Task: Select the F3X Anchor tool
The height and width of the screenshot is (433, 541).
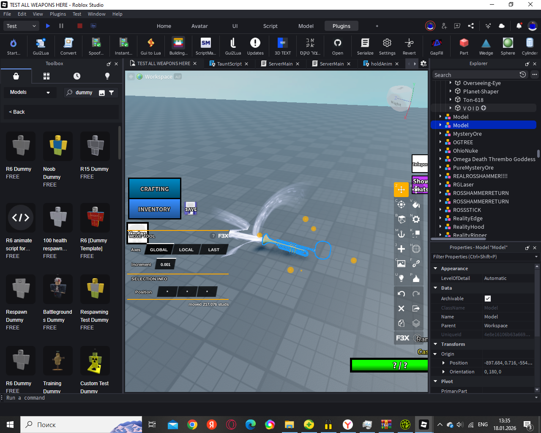Action: point(401,234)
